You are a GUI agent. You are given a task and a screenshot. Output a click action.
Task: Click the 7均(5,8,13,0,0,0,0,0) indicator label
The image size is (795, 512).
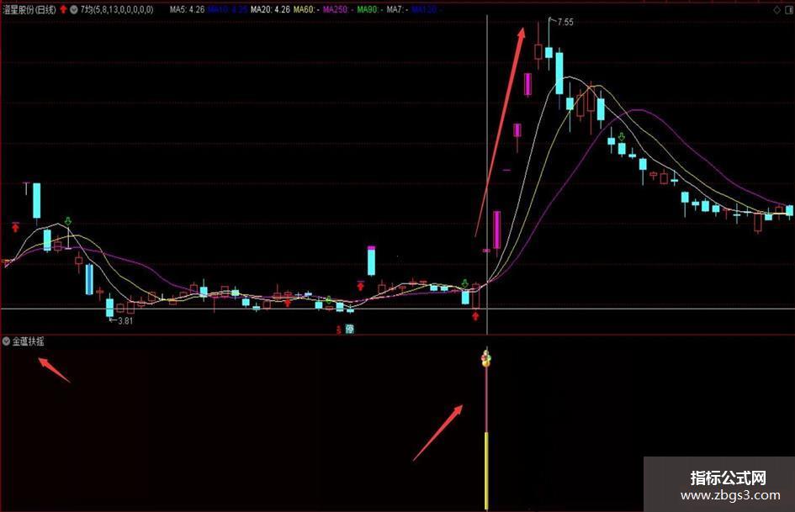click(117, 9)
